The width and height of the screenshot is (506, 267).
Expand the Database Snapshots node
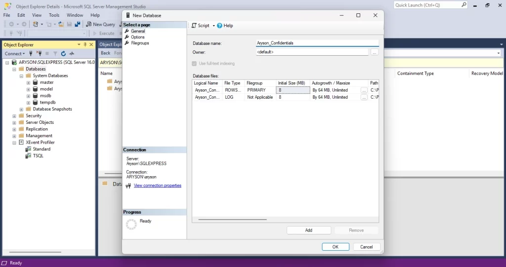[21, 109]
